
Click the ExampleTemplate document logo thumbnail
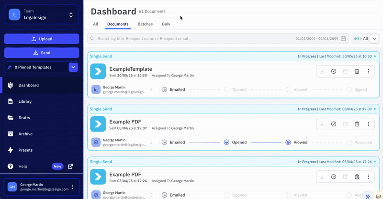[98, 71]
